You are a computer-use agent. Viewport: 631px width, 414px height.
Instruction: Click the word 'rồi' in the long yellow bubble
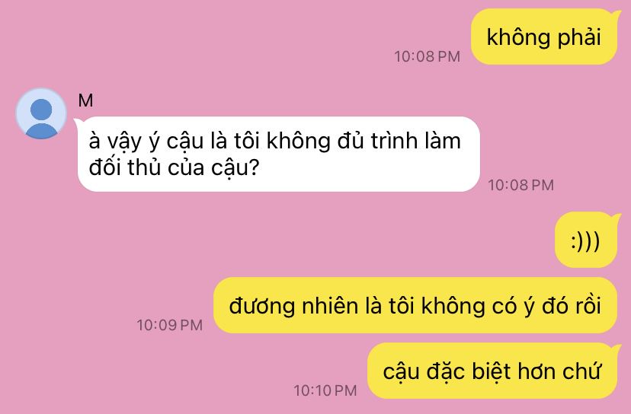pyautogui.click(x=588, y=305)
